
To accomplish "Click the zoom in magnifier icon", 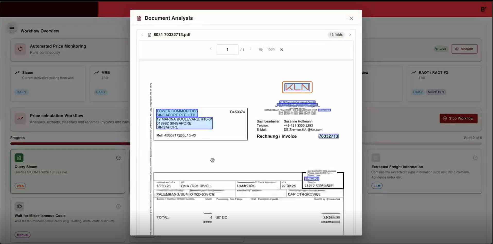I will 281,50.
